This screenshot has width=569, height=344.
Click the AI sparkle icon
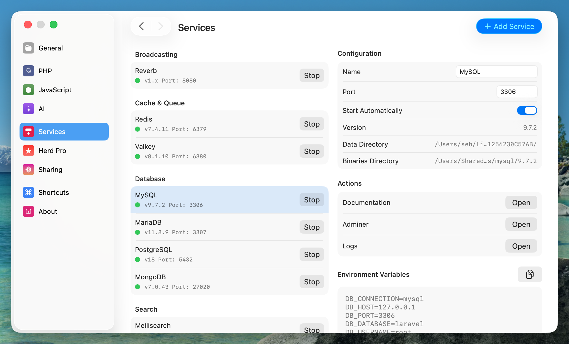(x=28, y=109)
